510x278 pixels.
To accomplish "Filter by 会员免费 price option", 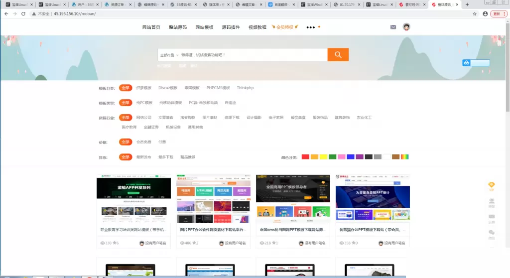I will (x=144, y=142).
